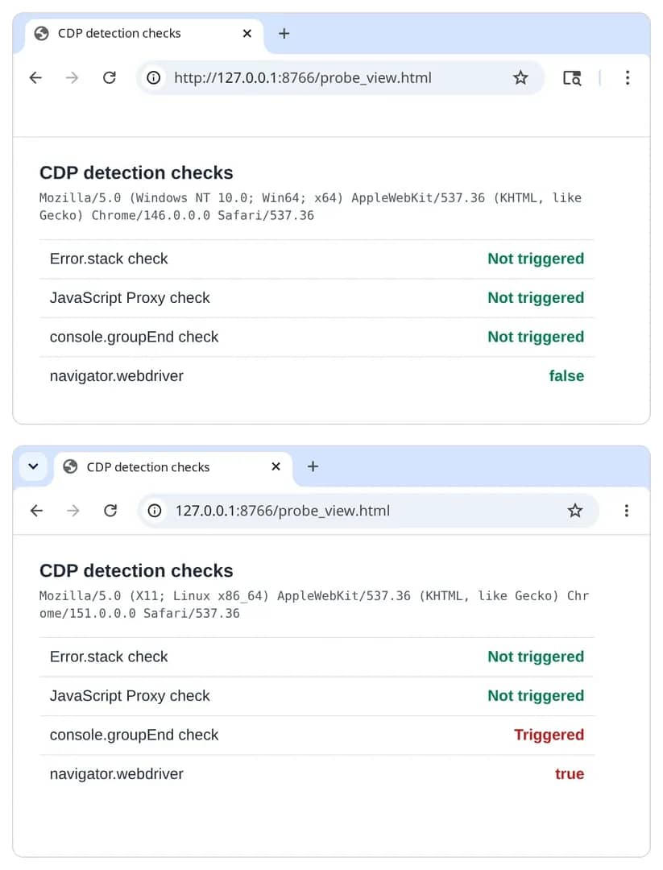Viewport: 663px width, 870px height.
Task: Open new tab in top browser window
Action: coord(284,34)
